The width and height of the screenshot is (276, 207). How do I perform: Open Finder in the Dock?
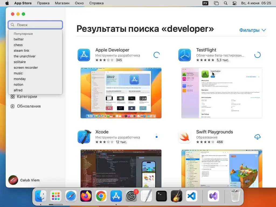coord(41,196)
